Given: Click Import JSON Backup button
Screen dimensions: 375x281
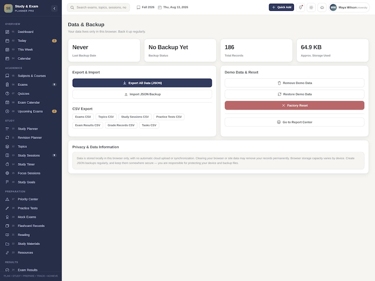Looking at the screenshot, I should point(142,94).
